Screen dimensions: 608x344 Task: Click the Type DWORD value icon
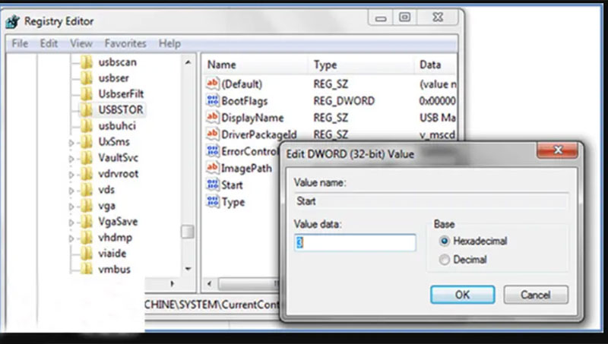click(213, 202)
